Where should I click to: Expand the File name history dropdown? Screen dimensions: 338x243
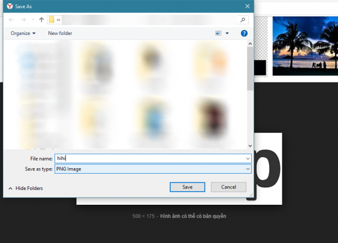tap(249, 158)
